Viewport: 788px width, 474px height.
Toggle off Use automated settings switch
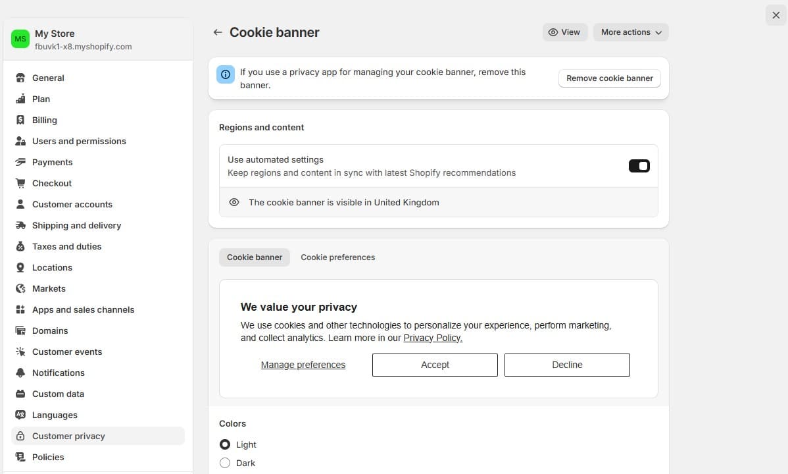click(639, 166)
